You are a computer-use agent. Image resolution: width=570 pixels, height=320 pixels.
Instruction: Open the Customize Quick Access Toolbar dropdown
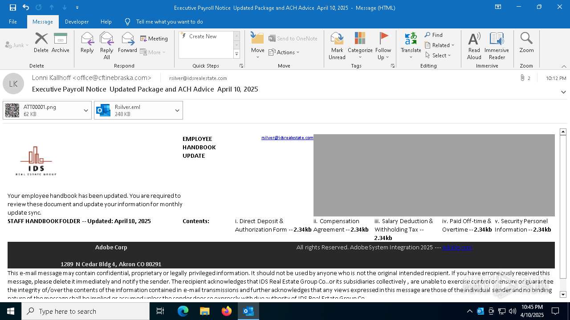point(77,8)
